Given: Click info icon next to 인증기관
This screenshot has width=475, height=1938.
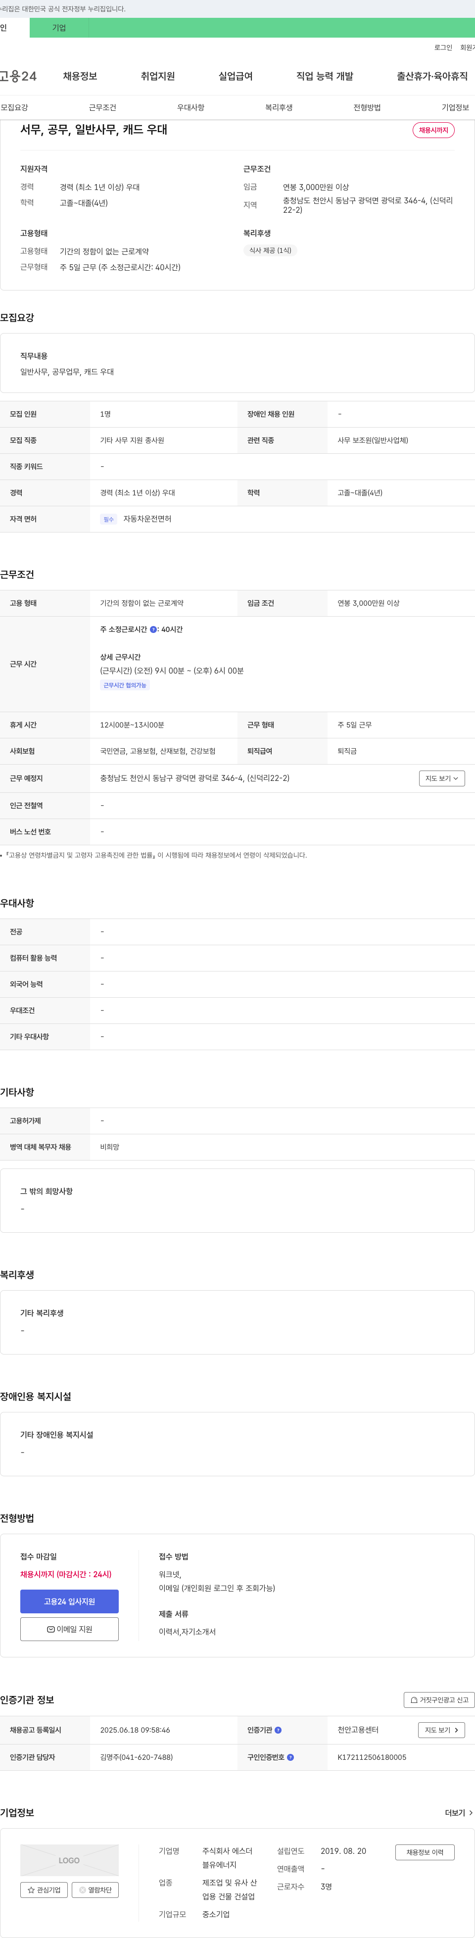Looking at the screenshot, I should pyautogui.click(x=278, y=1730).
